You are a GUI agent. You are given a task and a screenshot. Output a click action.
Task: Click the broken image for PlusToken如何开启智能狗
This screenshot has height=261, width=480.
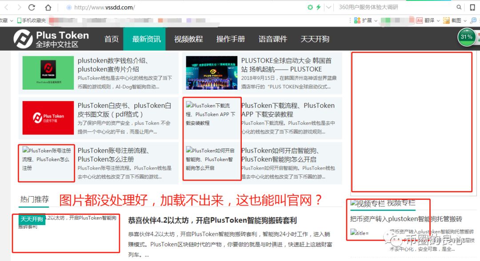point(211,159)
